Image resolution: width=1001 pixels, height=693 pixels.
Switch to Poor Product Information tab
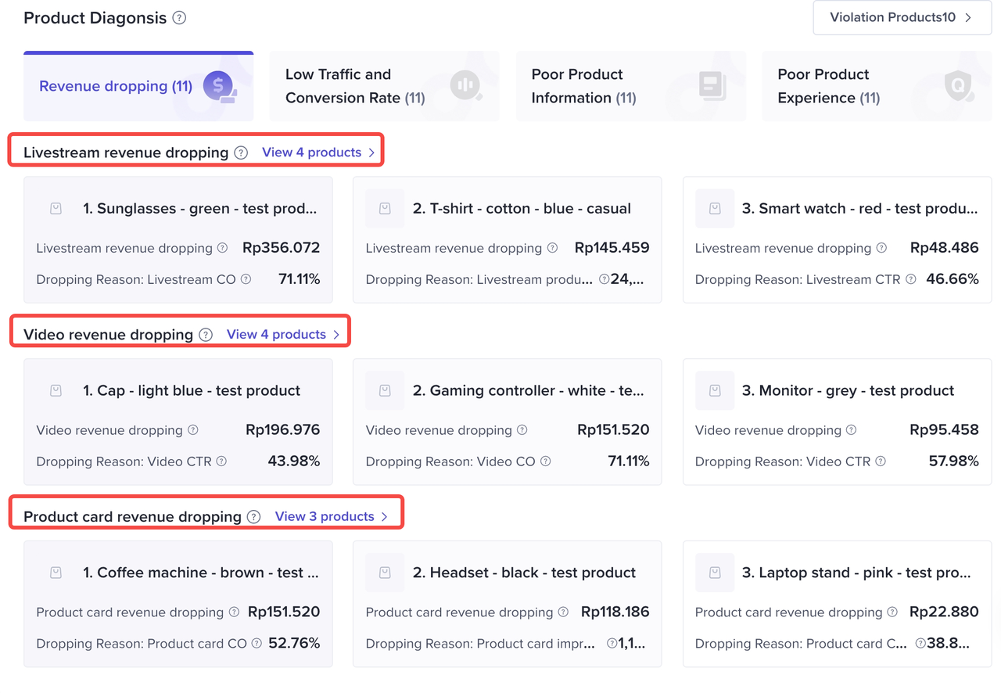point(630,86)
